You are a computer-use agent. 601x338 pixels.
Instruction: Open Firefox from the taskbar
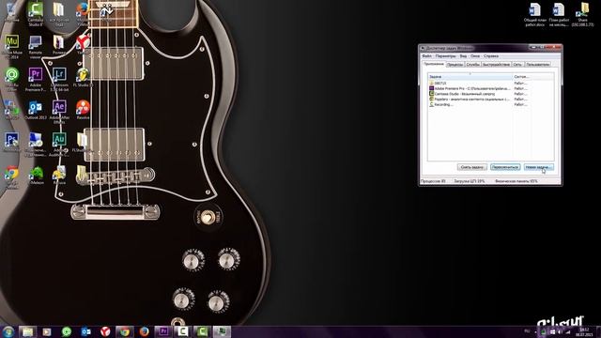[144, 331]
